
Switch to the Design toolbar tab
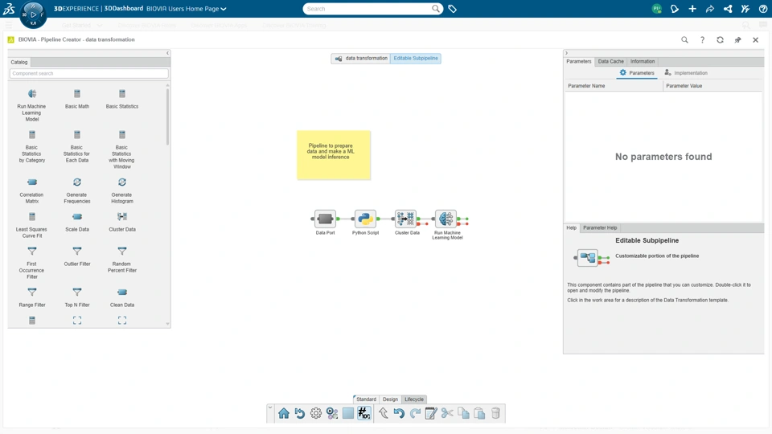391,399
